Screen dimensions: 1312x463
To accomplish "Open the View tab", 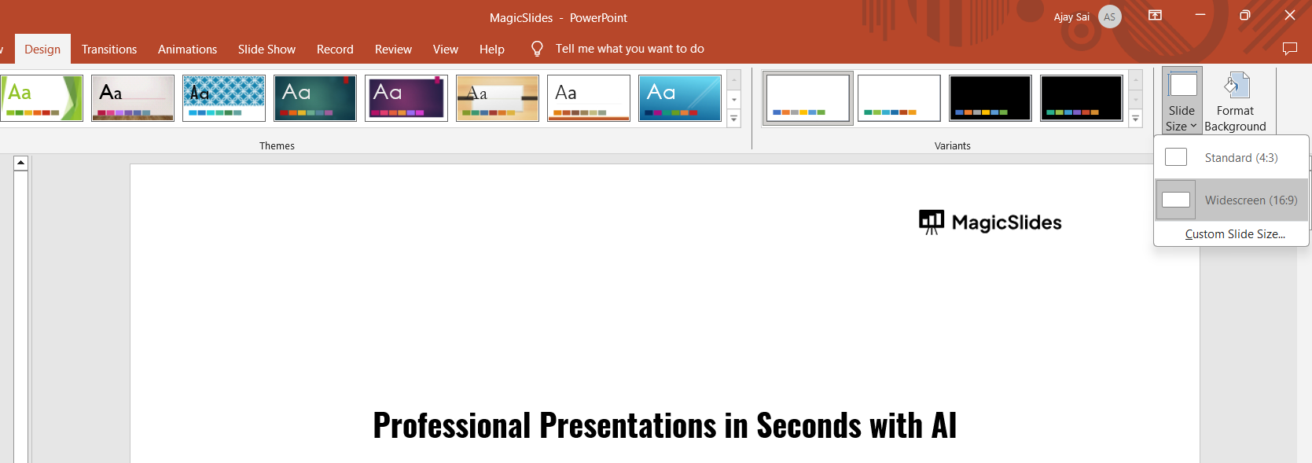I will (x=445, y=49).
